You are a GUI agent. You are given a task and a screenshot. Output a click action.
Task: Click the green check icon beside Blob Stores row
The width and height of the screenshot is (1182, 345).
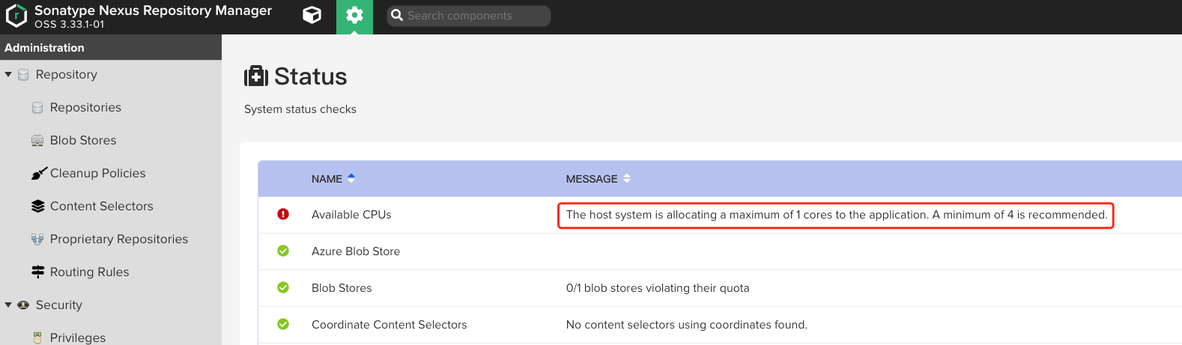[x=283, y=287]
